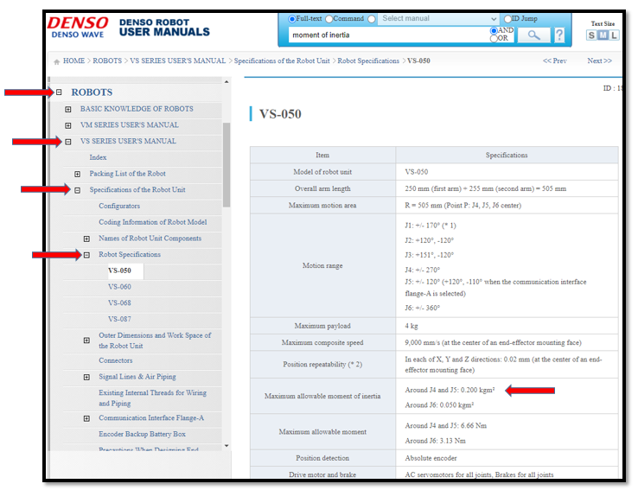
Task: Choose the AND search operator
Action: pos(494,30)
